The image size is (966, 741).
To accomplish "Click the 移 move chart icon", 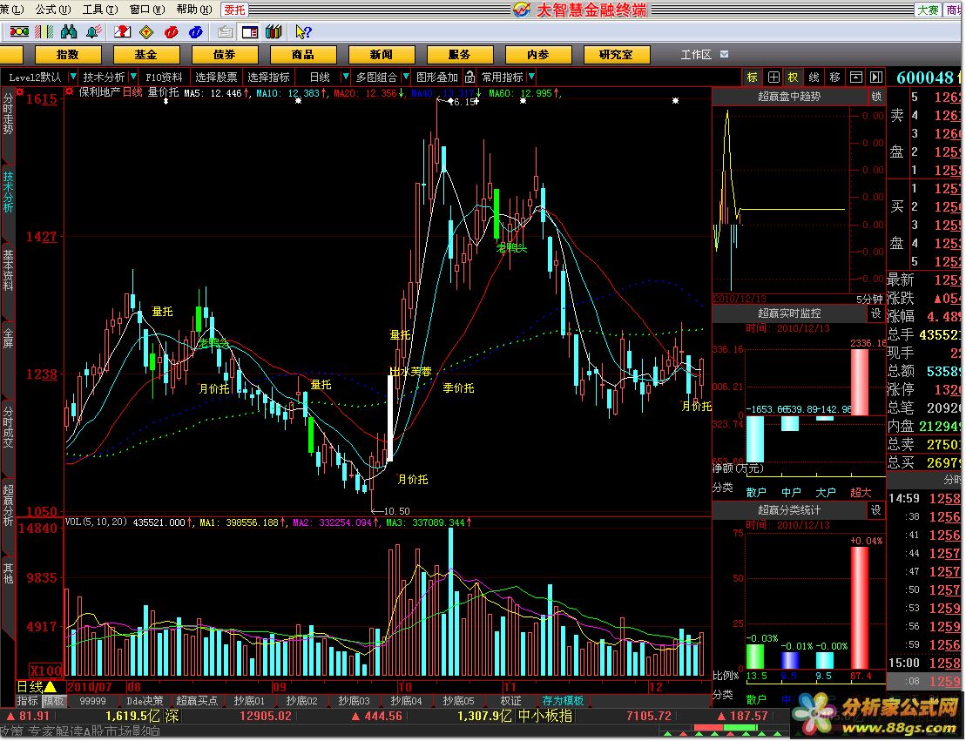I will tap(834, 77).
